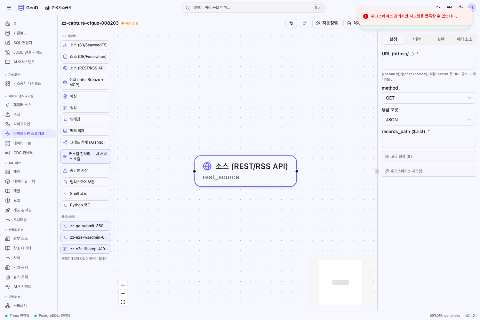This screenshot has width=480, height=320.
Task: Click the undo arrow button
Action: click(x=291, y=23)
